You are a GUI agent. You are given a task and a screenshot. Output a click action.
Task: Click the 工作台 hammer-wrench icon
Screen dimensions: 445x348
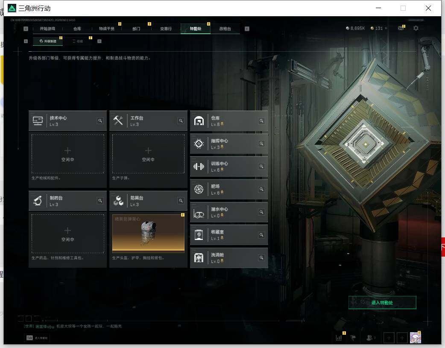[118, 121]
